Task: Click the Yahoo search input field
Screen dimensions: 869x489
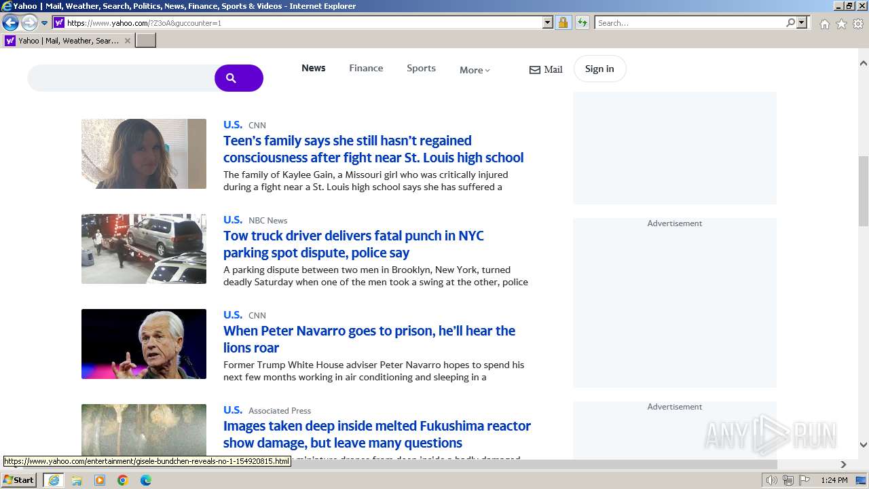Action: 122,78
